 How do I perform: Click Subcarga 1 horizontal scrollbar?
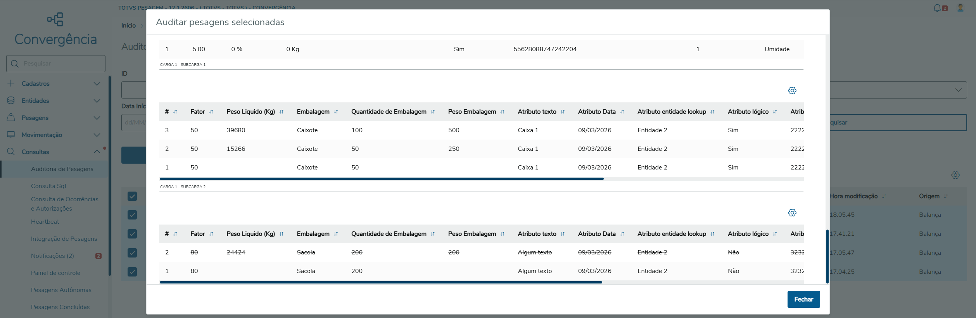tap(382, 179)
